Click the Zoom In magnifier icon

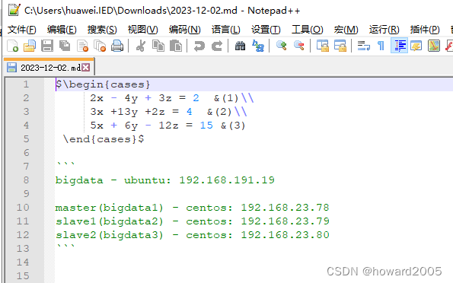pyautogui.click(x=281, y=46)
